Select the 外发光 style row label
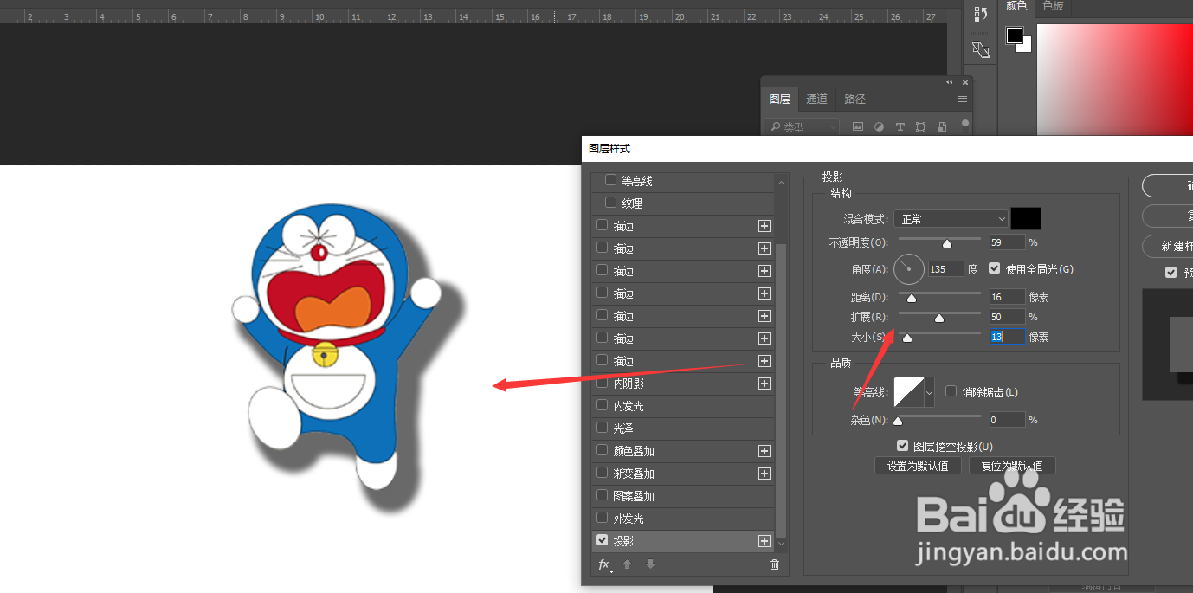This screenshot has height=593, width=1193. click(629, 519)
